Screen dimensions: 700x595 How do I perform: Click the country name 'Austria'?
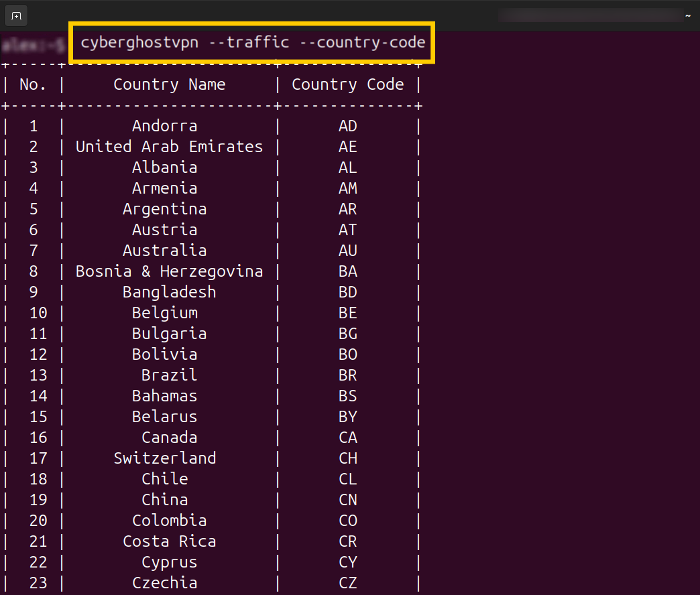(165, 230)
